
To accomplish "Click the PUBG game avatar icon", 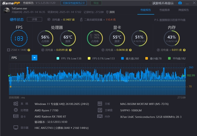I will click(7, 10).
